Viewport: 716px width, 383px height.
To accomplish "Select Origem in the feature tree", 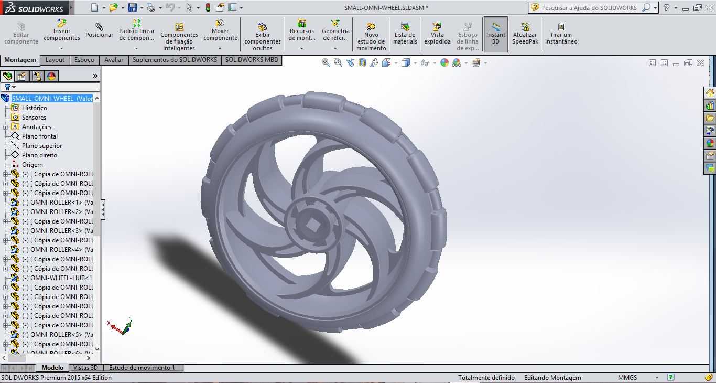I will [32, 165].
